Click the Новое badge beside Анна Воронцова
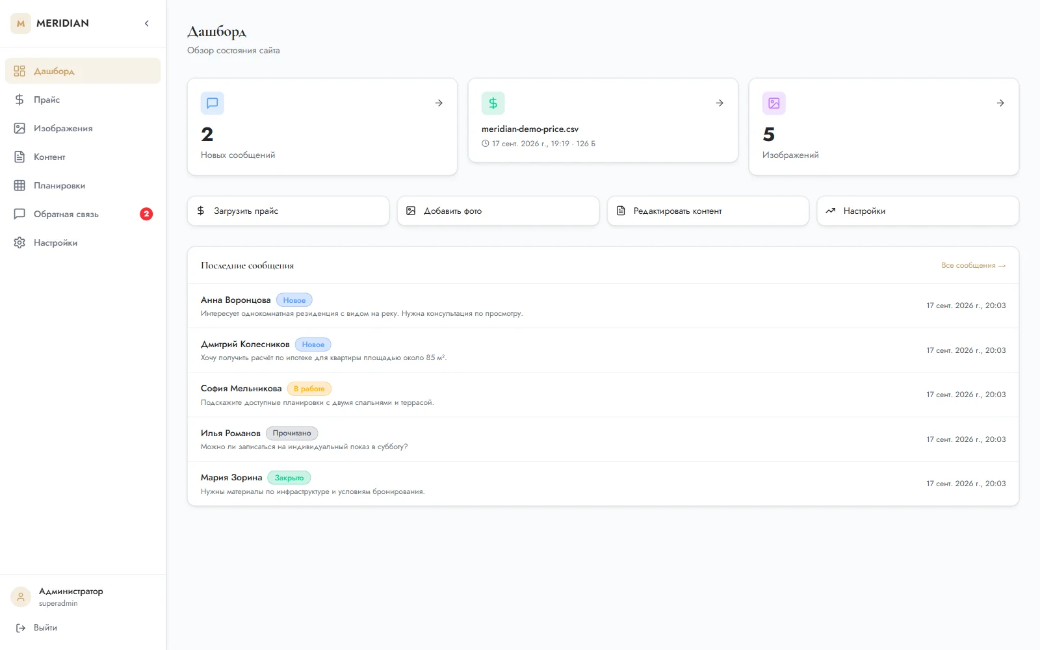 pyautogui.click(x=294, y=300)
